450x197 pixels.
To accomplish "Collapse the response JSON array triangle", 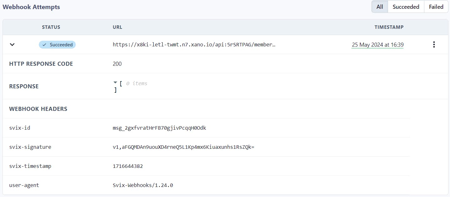I will [x=115, y=83].
